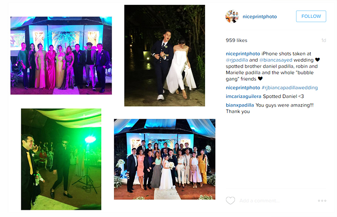Click the "Spotted Daniel <3" comment text

click(283, 96)
